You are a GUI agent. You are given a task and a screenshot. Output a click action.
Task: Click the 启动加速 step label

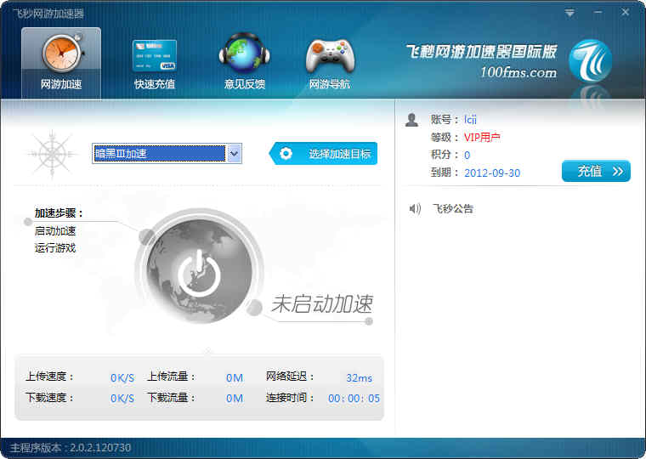tap(55, 230)
